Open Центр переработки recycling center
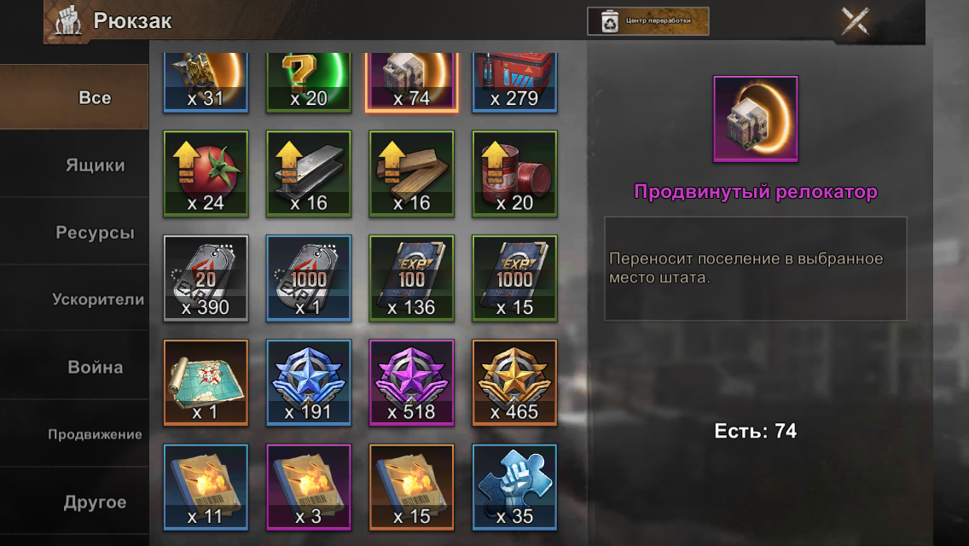This screenshot has width=969, height=546. [x=647, y=21]
